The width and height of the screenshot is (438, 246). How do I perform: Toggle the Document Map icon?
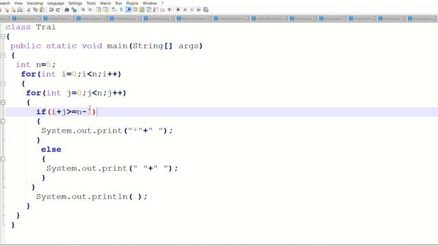(142, 10)
